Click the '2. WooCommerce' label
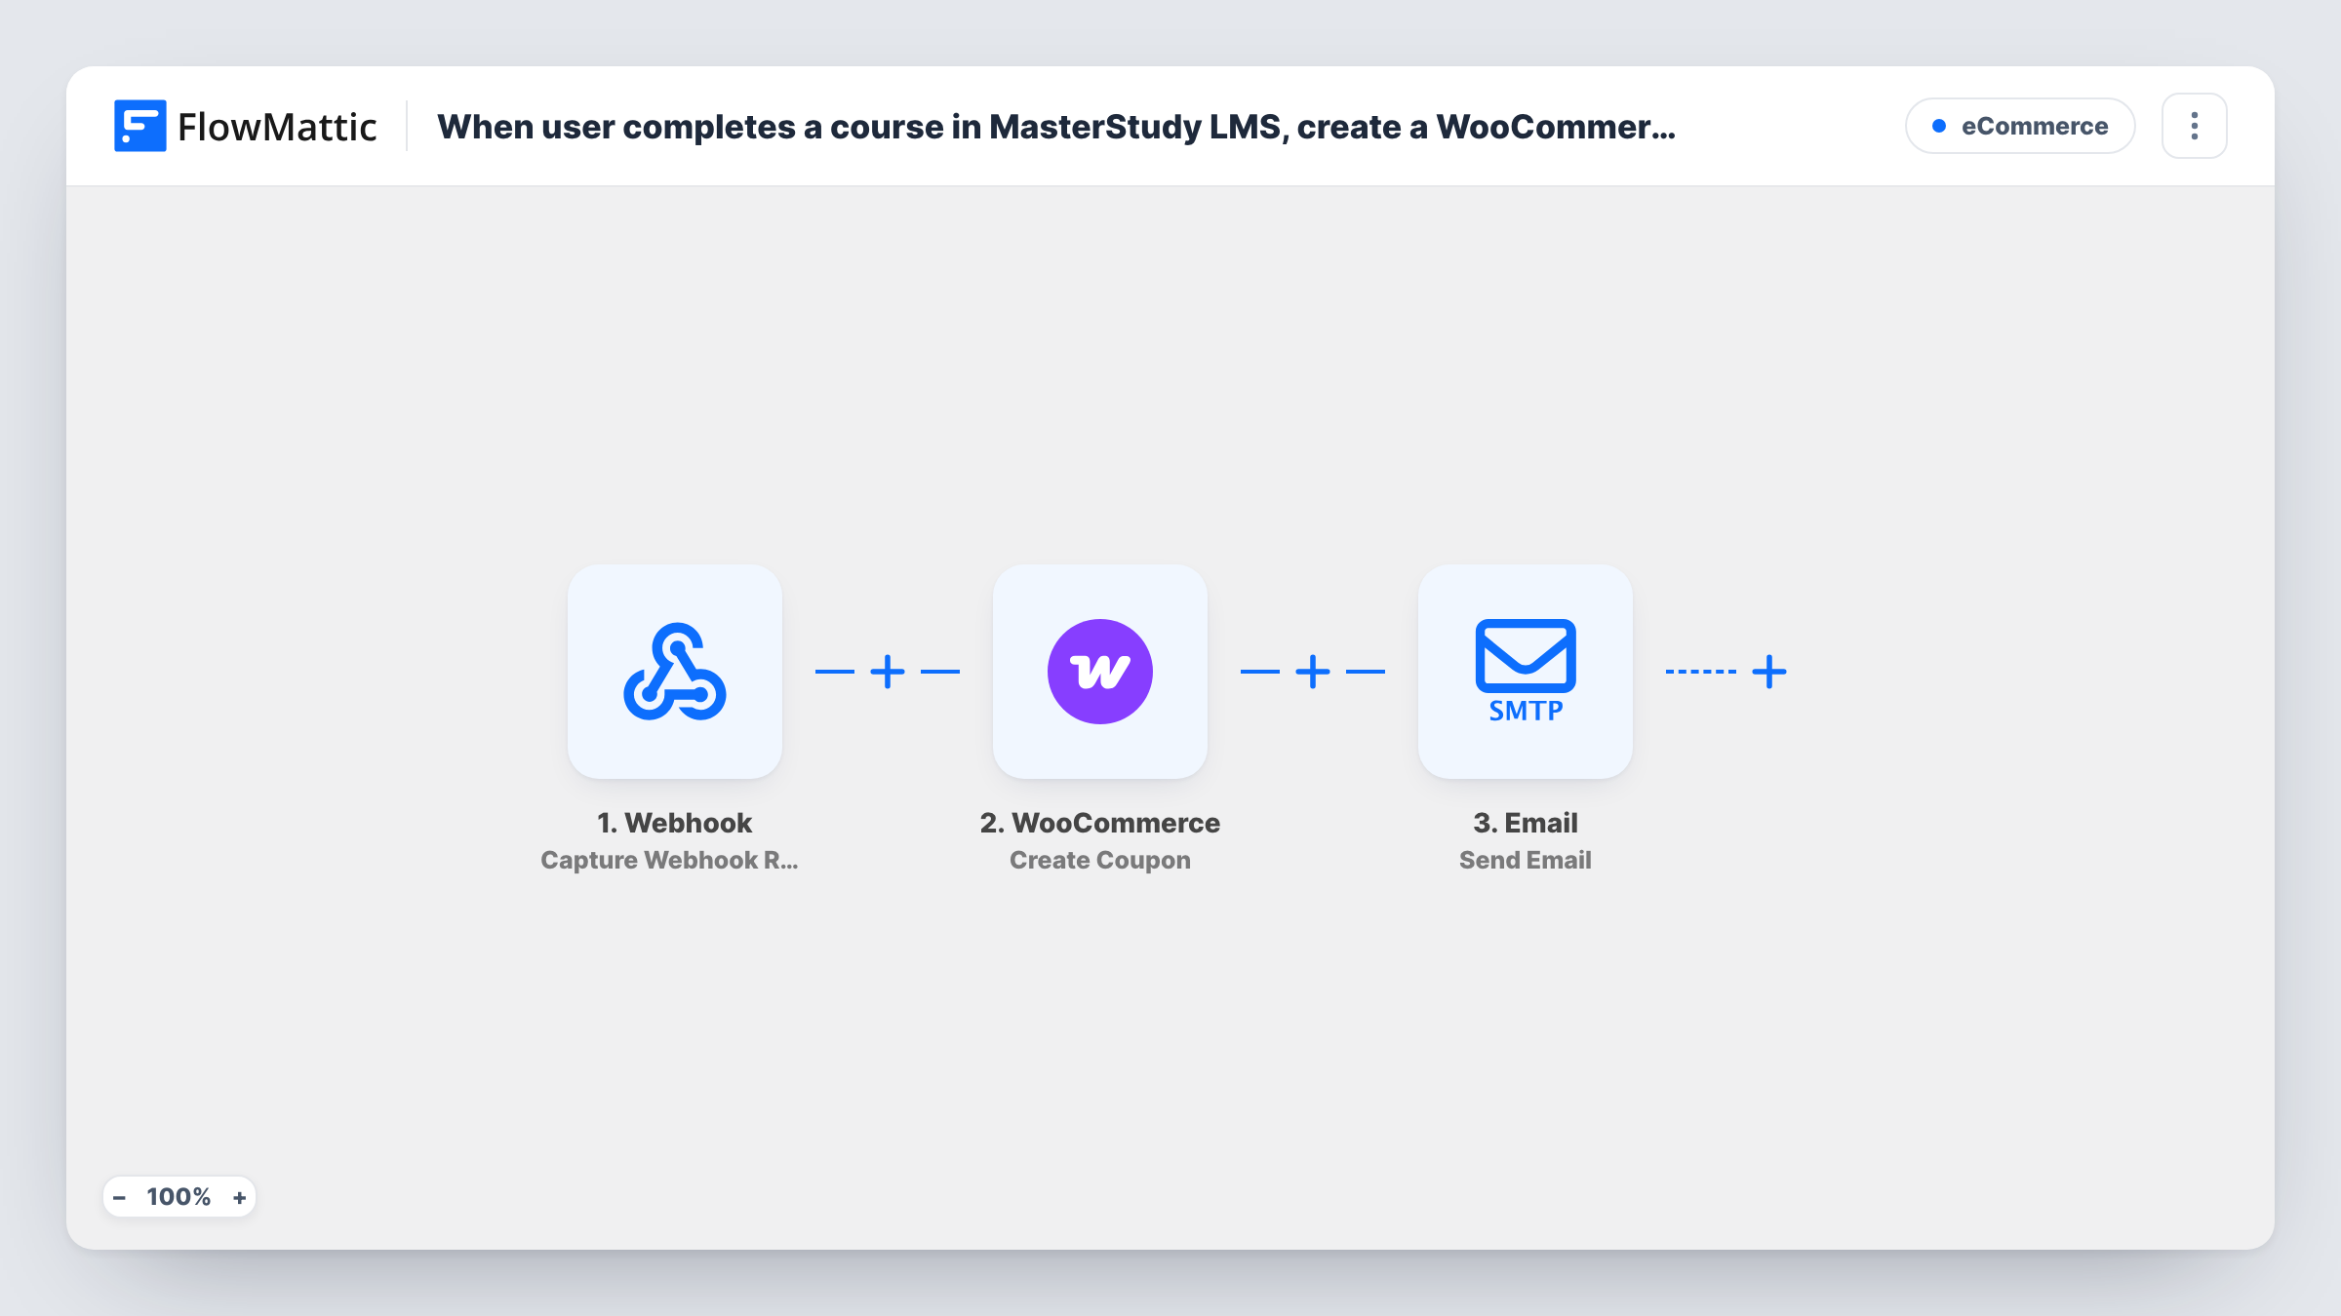This screenshot has height=1316, width=2341. point(1100,823)
